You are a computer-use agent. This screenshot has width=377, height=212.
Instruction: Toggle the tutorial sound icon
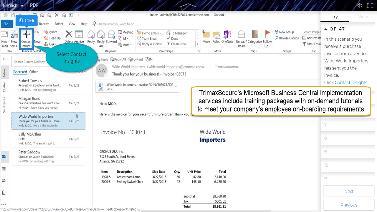pyautogui.click(x=360, y=5)
